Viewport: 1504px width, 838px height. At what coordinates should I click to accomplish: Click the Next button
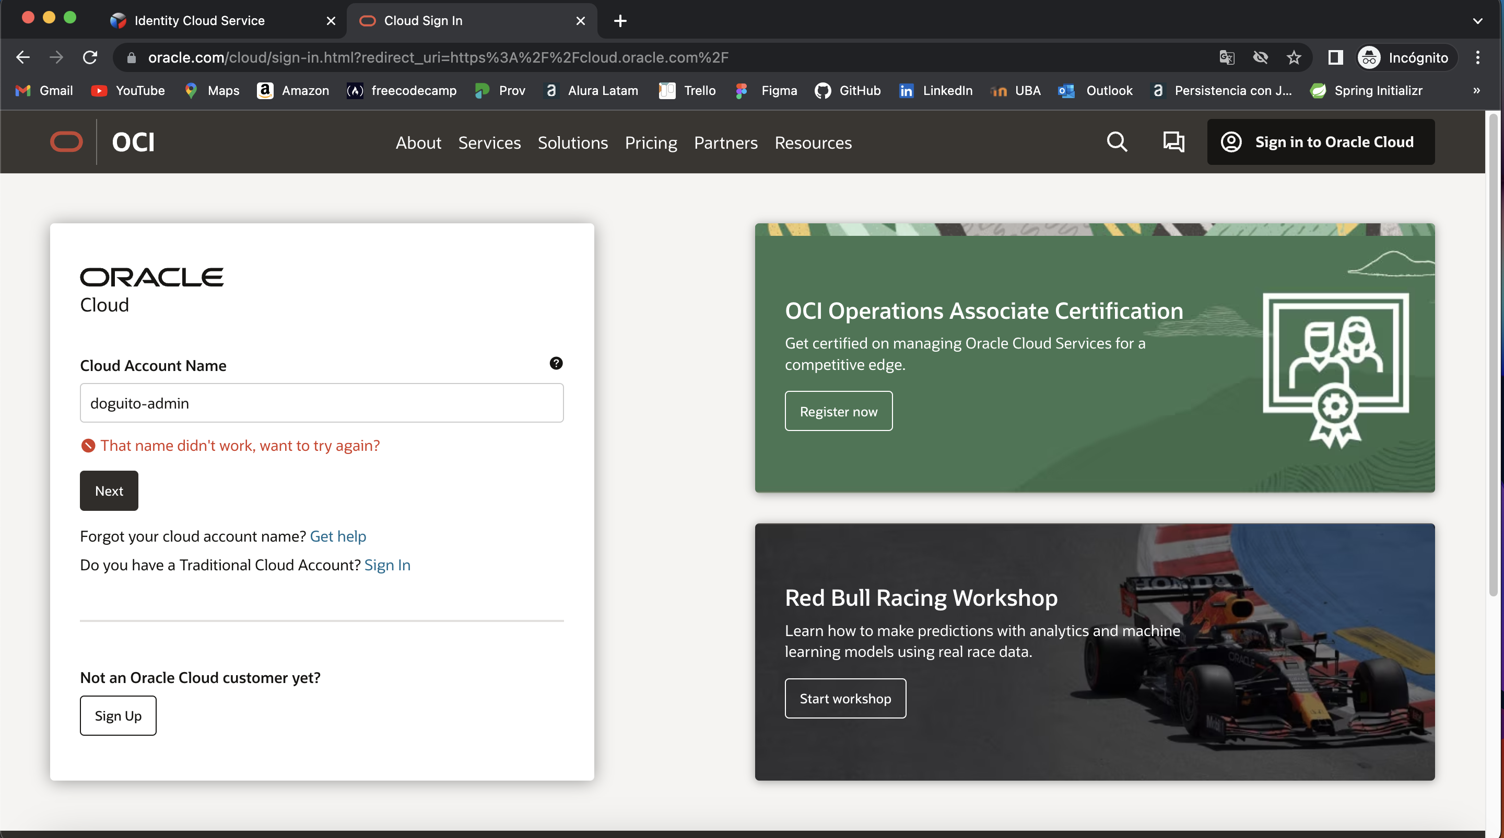pos(109,491)
